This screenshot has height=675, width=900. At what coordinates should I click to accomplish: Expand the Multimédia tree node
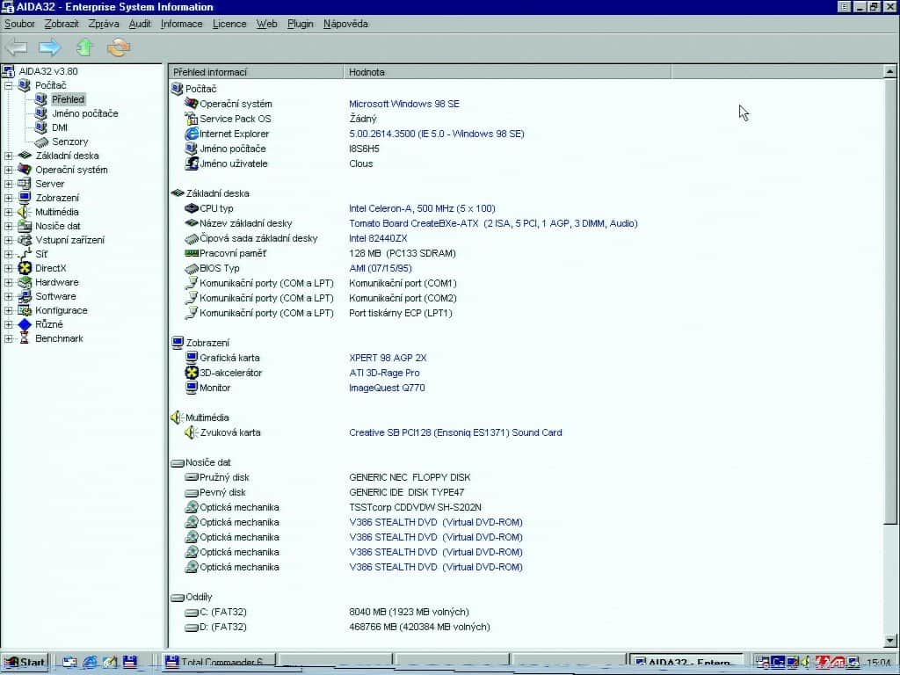(x=9, y=212)
